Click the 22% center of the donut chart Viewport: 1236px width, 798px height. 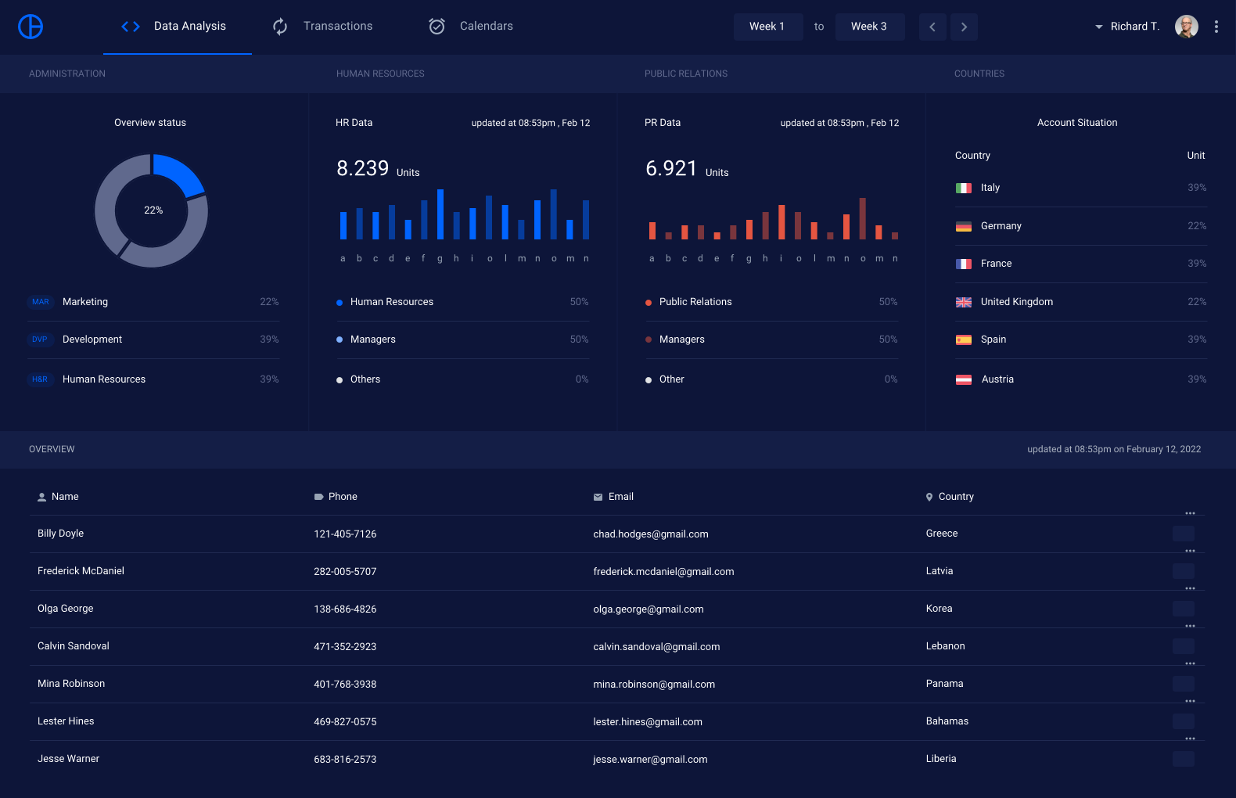point(153,210)
